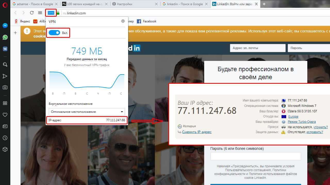Open bookmarks heart icon in sidebar
The image size is (330, 185).
[5, 115]
